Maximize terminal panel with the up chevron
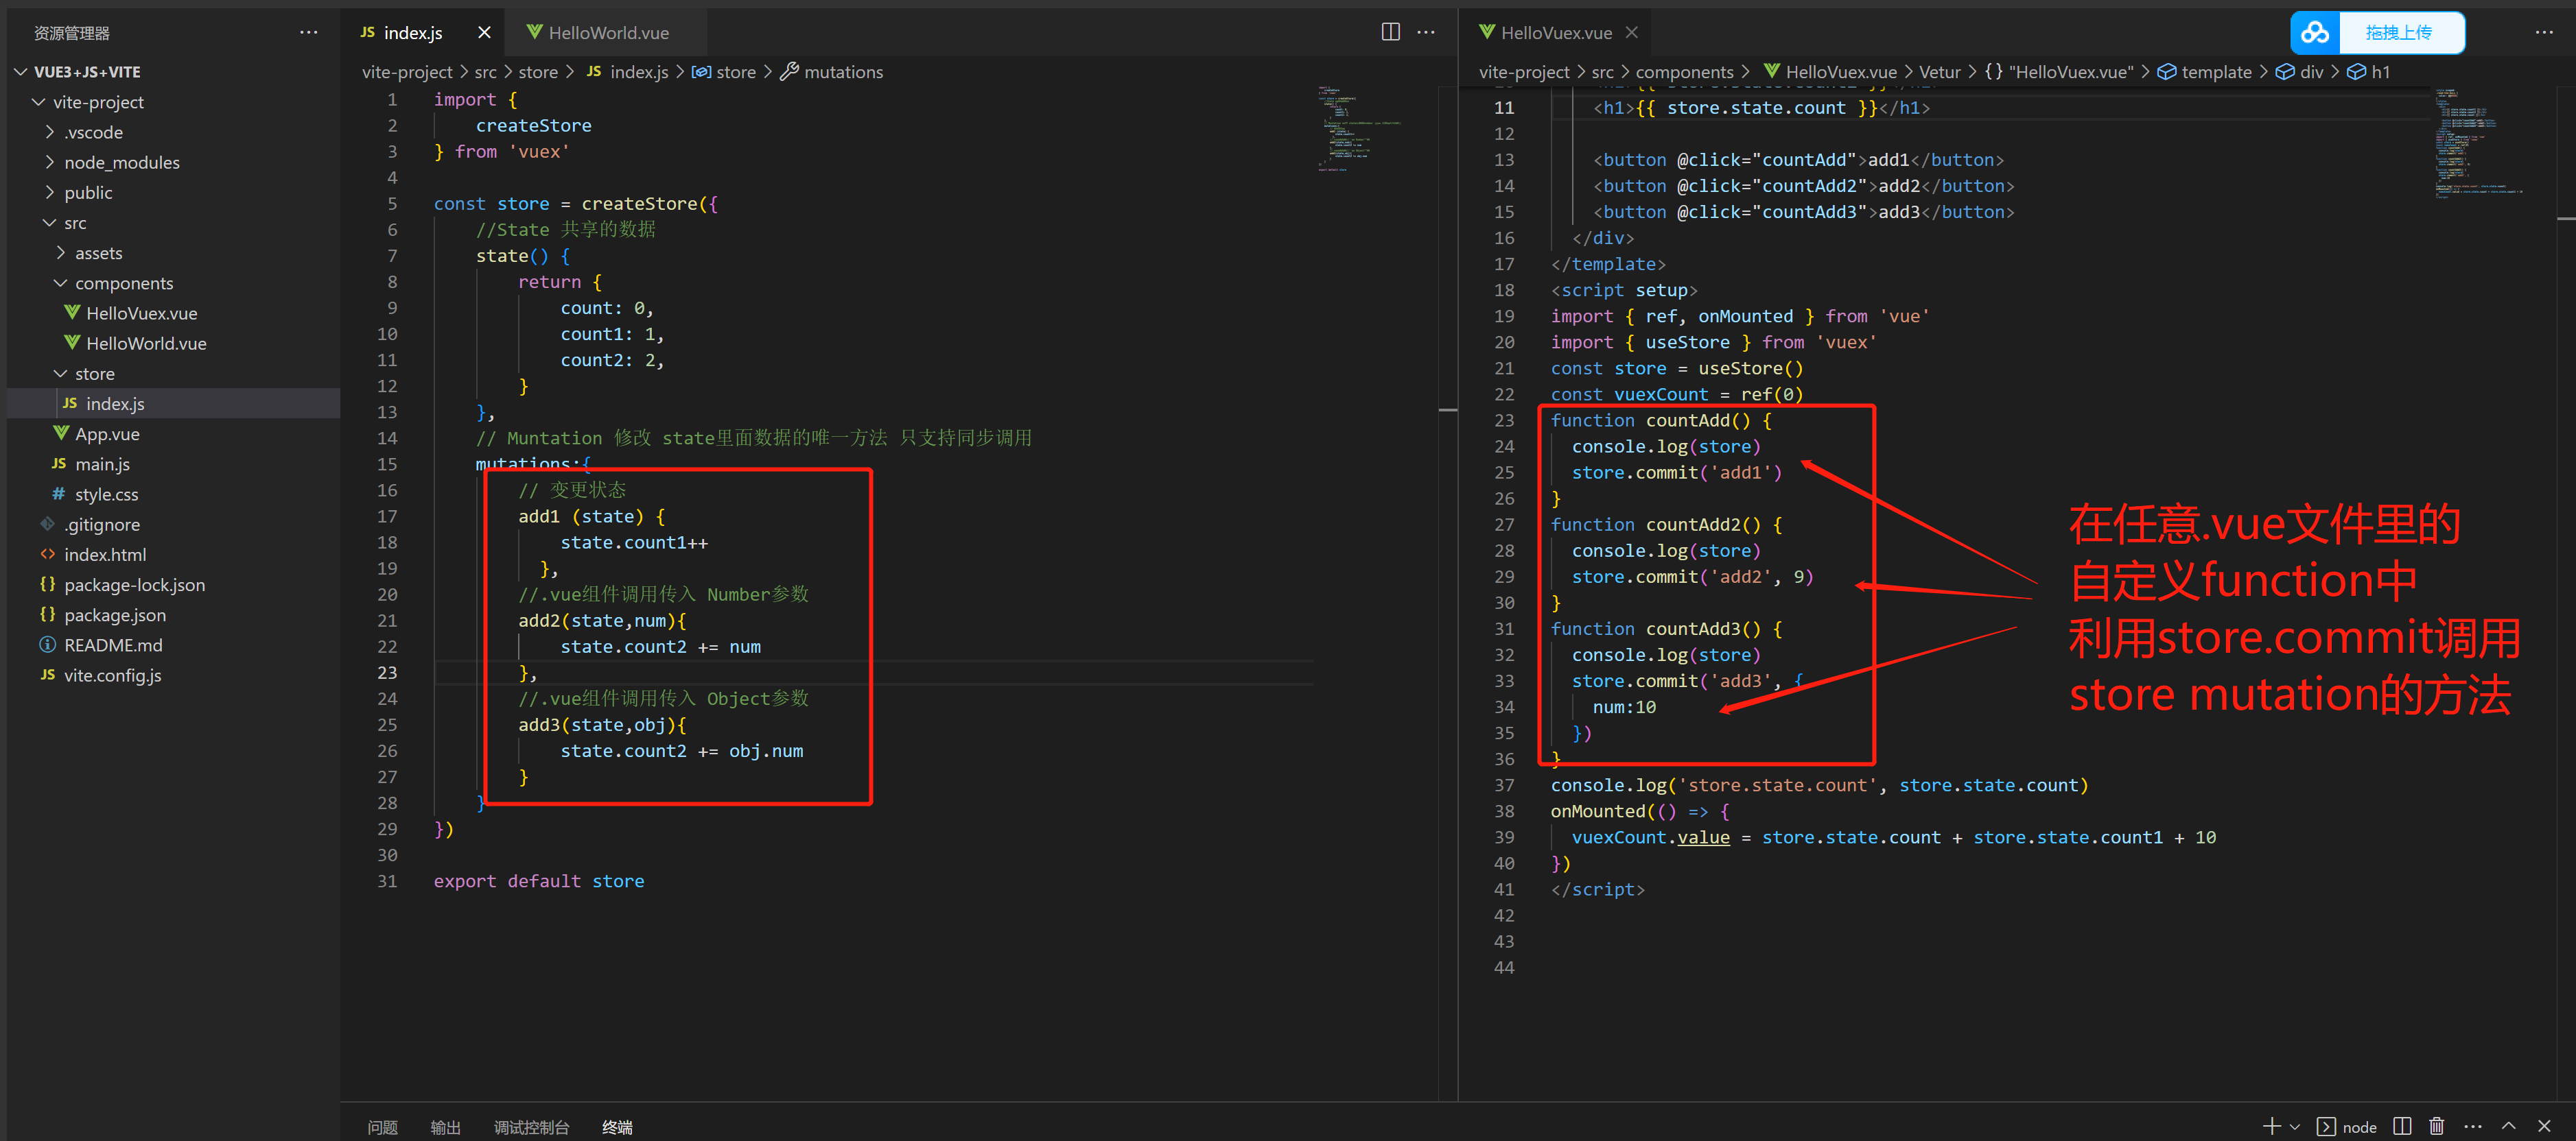This screenshot has height=1141, width=2576. (x=2509, y=1126)
